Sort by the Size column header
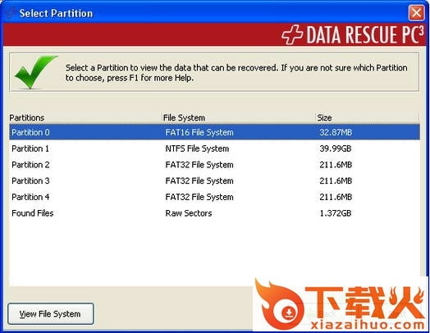This screenshot has width=430, height=333. 368,117
